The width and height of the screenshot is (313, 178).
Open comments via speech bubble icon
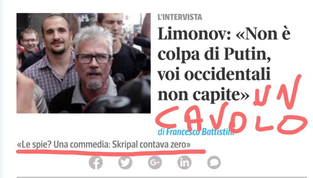coord(214,162)
